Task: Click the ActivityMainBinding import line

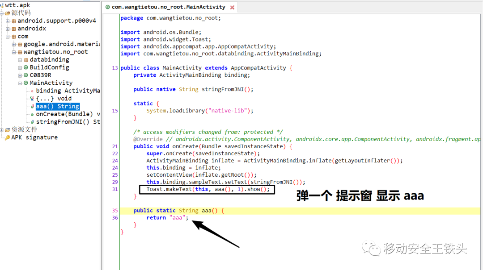Action: [221, 54]
